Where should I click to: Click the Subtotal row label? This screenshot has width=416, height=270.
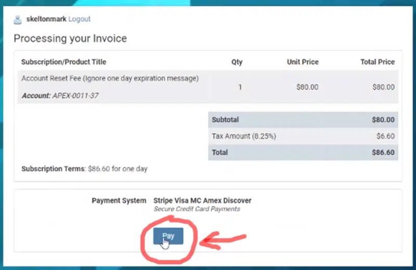225,120
